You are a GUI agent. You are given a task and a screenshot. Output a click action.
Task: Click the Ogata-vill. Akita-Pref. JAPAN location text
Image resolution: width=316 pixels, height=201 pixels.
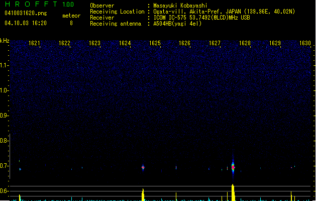(224, 12)
